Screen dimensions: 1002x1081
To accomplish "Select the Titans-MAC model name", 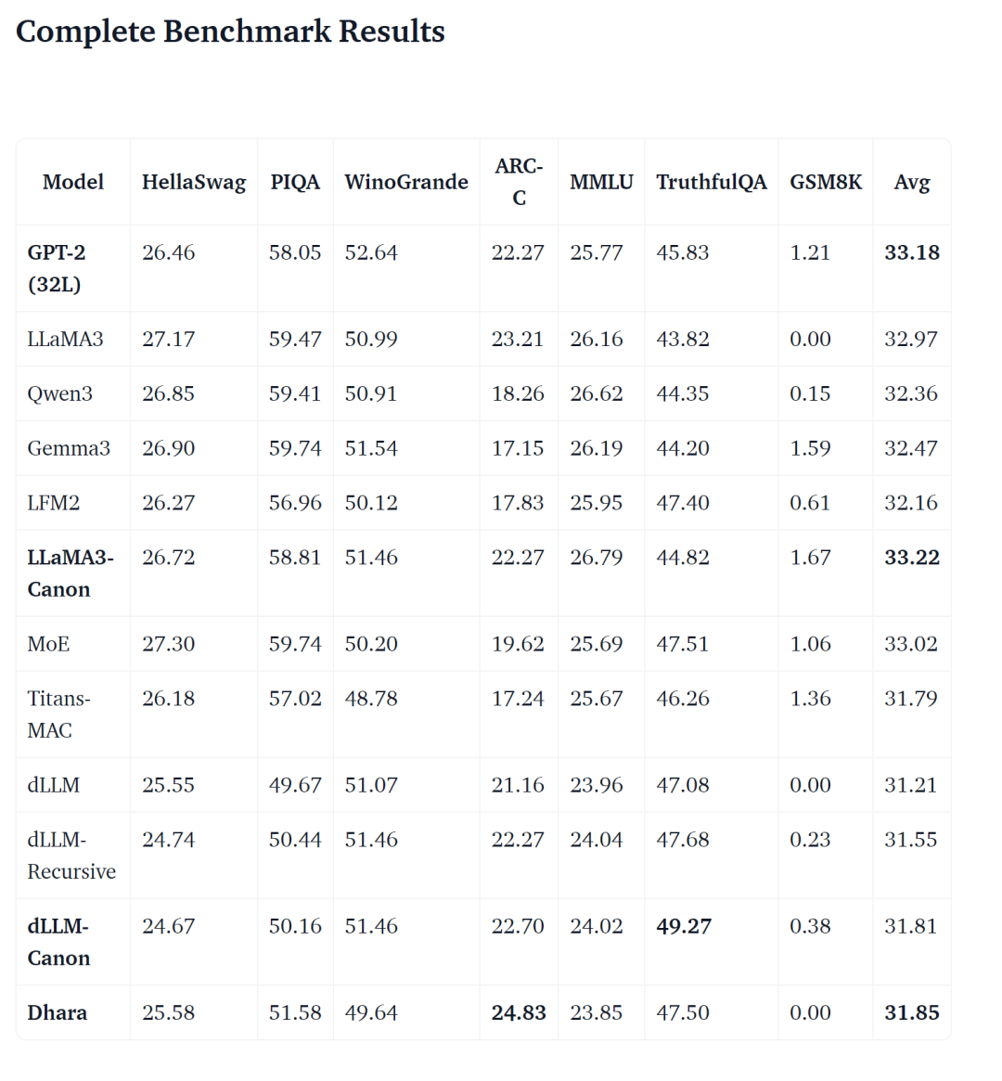I will click(58, 714).
